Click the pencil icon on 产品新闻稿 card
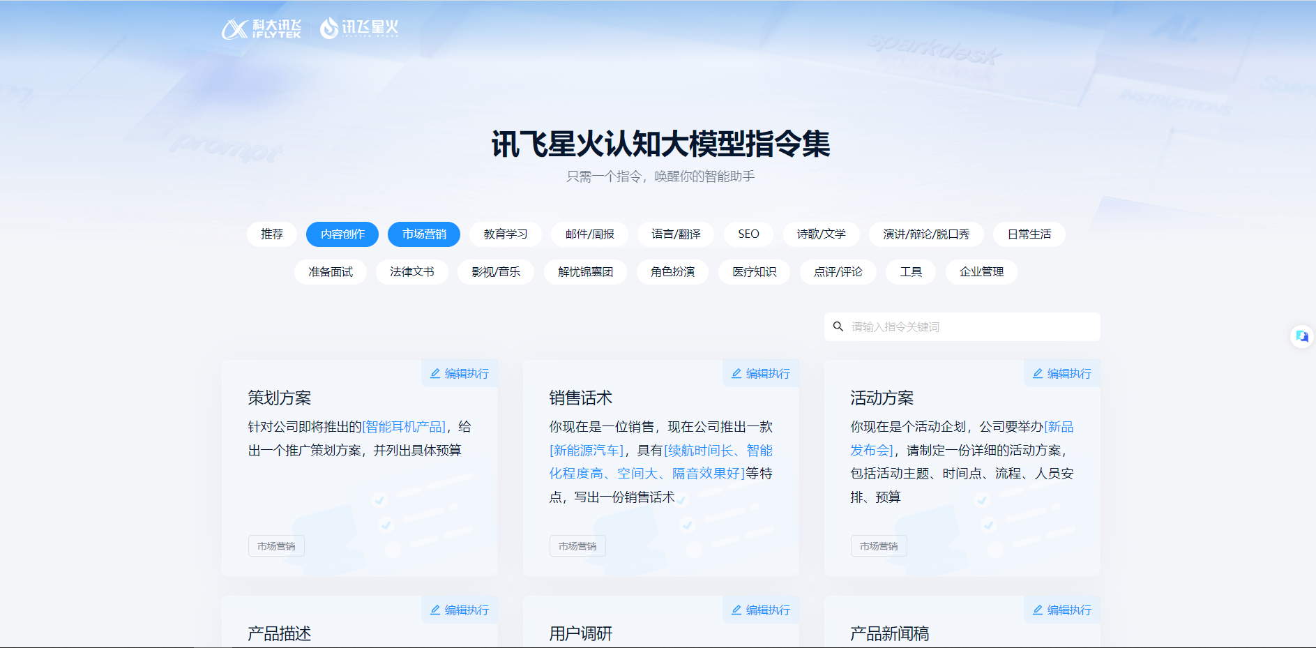The height and width of the screenshot is (648, 1316). (x=1038, y=610)
